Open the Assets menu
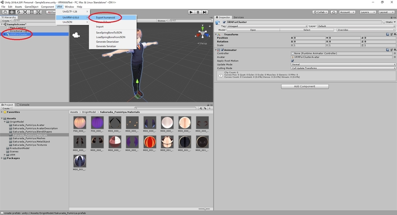Image resolution: width=397 pixels, height=215 pixels. point(19,7)
